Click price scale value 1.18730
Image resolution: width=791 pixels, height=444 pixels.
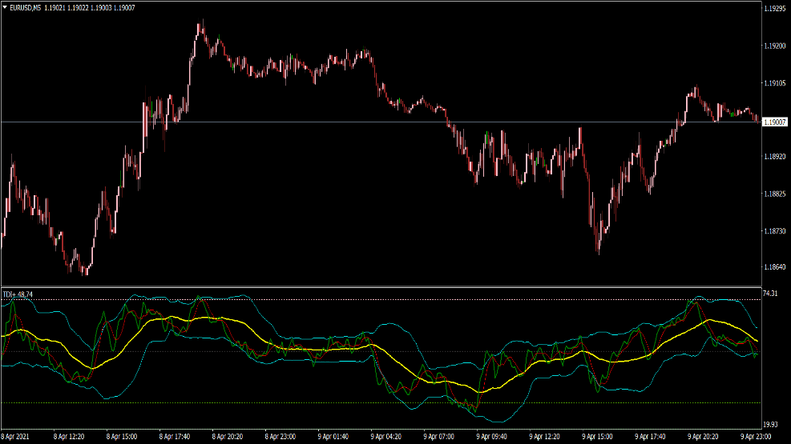pyautogui.click(x=775, y=231)
